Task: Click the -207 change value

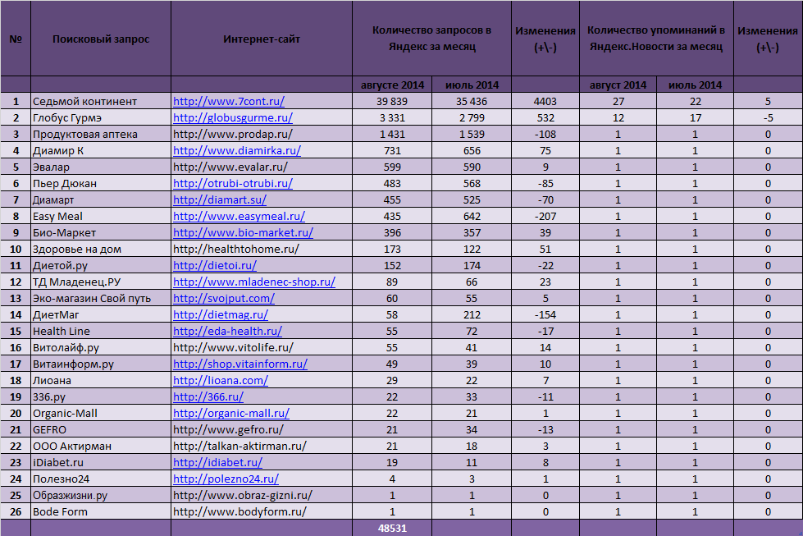Action: point(545,216)
